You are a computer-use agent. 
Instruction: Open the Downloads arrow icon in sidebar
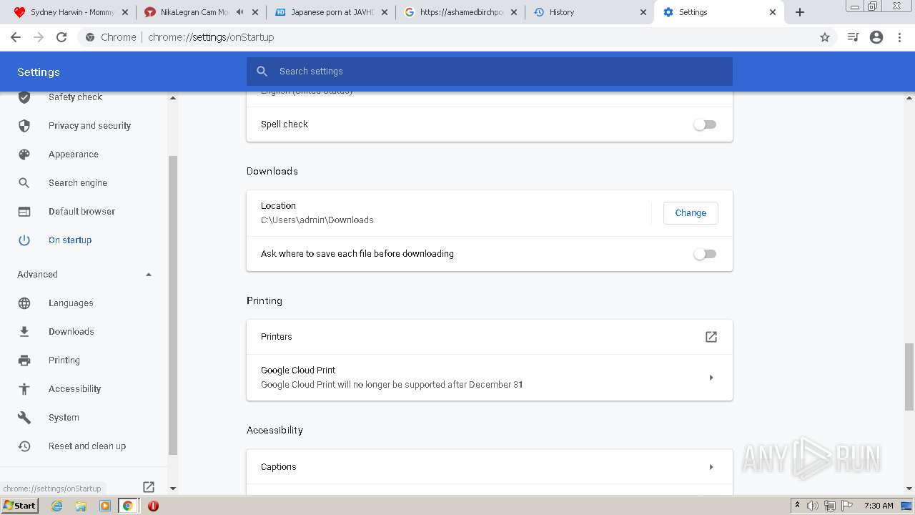click(x=24, y=332)
